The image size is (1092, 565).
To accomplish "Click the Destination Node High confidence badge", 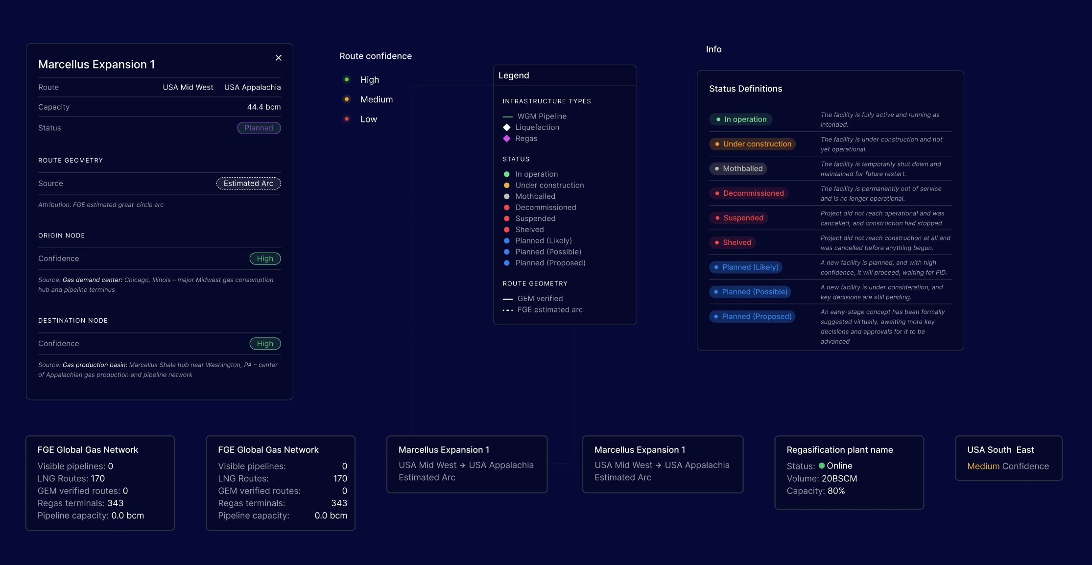I will [265, 344].
